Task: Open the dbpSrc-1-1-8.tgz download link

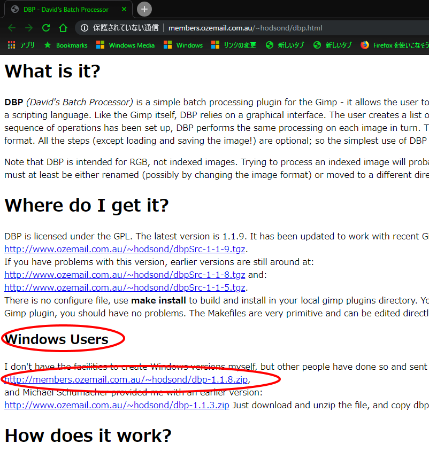Action: 125,275
